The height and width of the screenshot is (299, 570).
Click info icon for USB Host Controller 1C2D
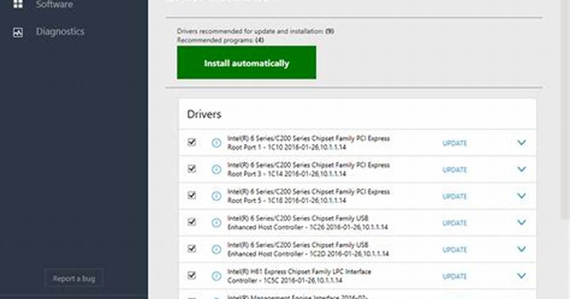(216, 249)
